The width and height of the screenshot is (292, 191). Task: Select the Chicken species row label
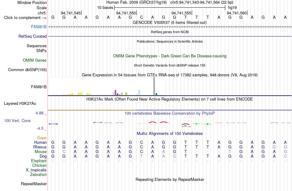coord(39,165)
